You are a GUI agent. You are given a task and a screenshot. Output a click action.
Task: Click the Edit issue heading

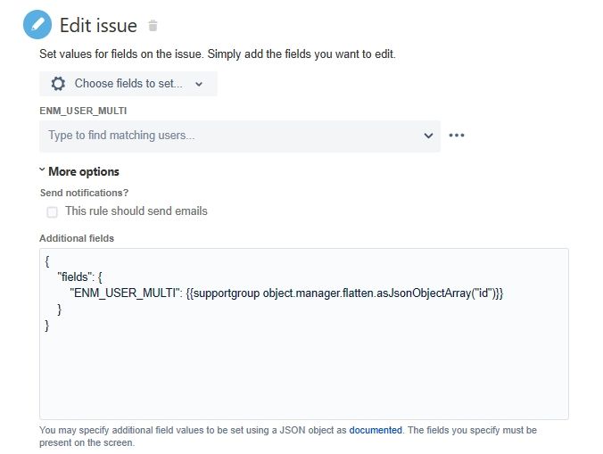(98, 26)
